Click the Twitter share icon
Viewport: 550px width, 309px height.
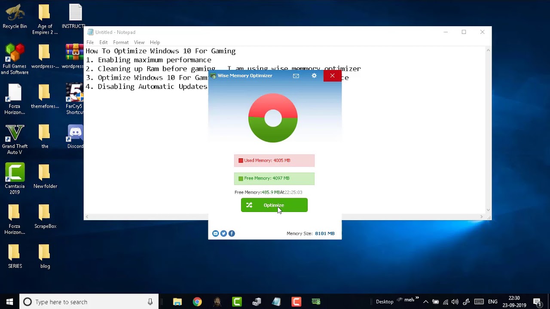tap(223, 233)
